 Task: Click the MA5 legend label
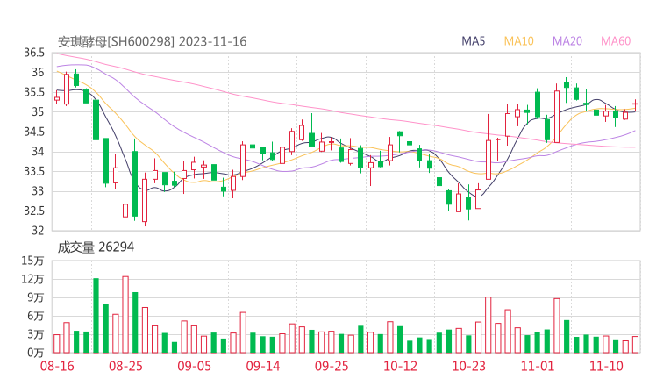click(x=473, y=41)
